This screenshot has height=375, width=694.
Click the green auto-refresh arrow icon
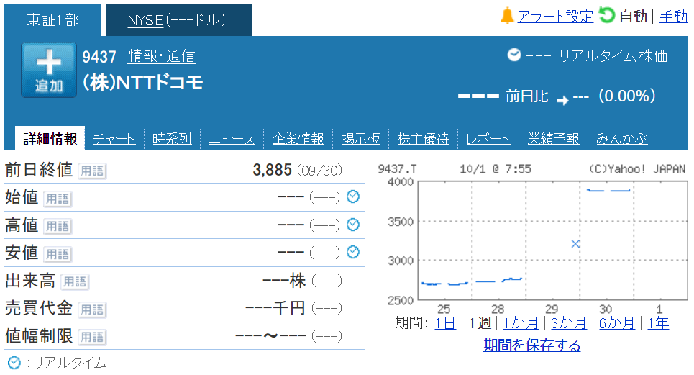(607, 15)
